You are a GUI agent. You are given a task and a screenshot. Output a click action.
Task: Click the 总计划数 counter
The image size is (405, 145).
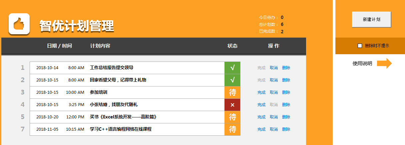pos(271,25)
